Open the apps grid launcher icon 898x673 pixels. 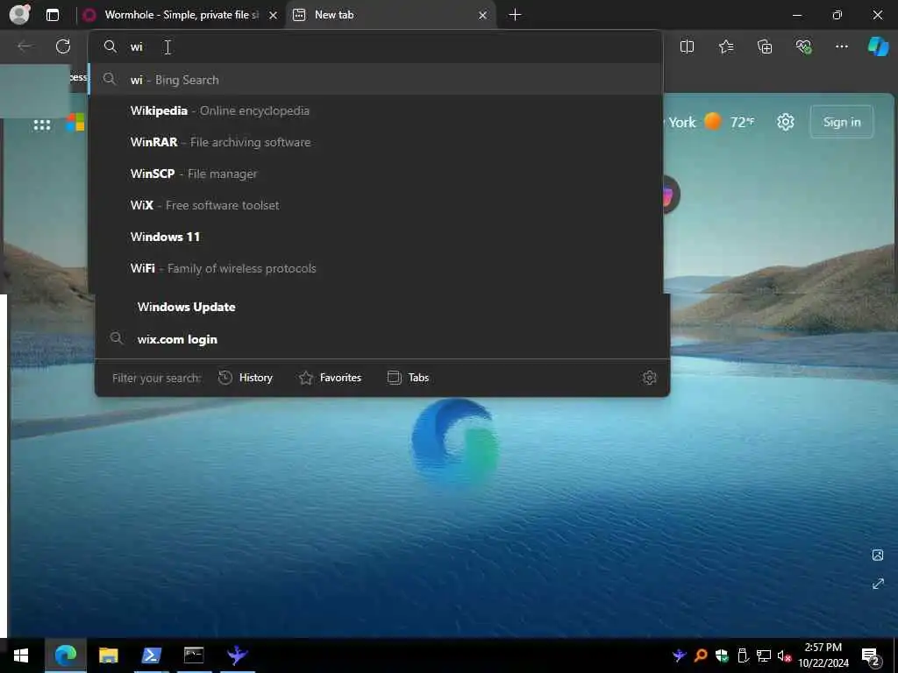tap(42, 124)
